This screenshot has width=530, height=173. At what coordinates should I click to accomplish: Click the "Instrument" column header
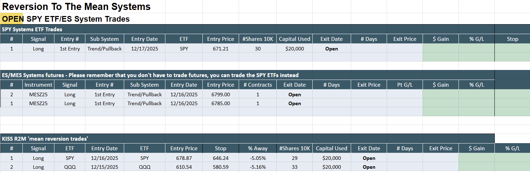[38, 85]
